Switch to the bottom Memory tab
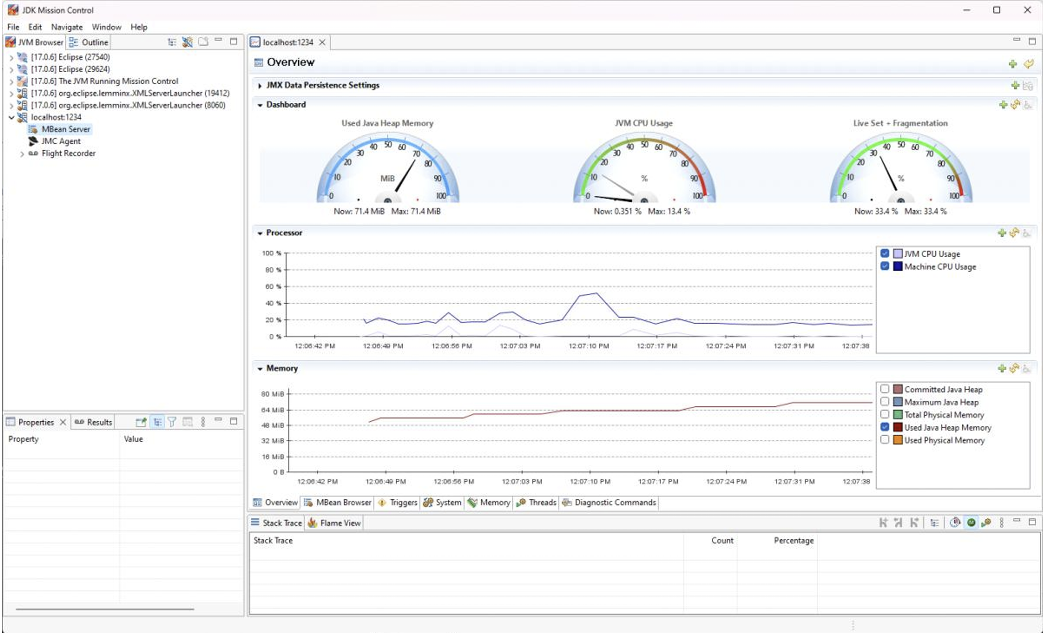Image resolution: width=1043 pixels, height=633 pixels. [489, 503]
